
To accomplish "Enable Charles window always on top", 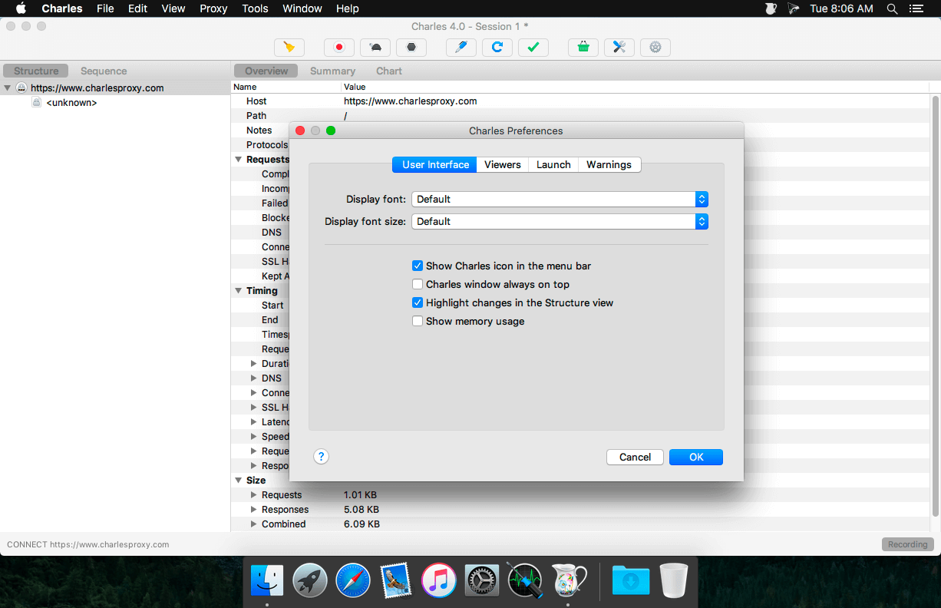I will click(418, 284).
